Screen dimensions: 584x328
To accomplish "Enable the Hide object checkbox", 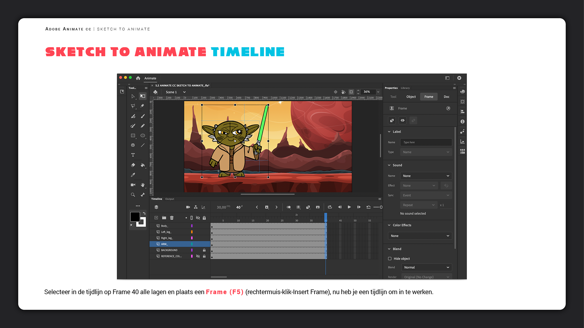I will [x=390, y=259].
